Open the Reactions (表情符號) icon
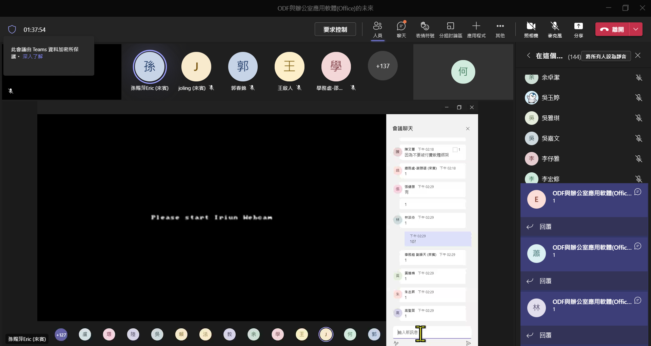Viewport: 651px width, 346px height. tap(425, 26)
